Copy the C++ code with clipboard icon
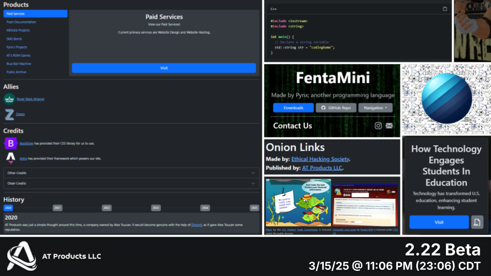The width and height of the screenshot is (491, 276). click(444, 9)
